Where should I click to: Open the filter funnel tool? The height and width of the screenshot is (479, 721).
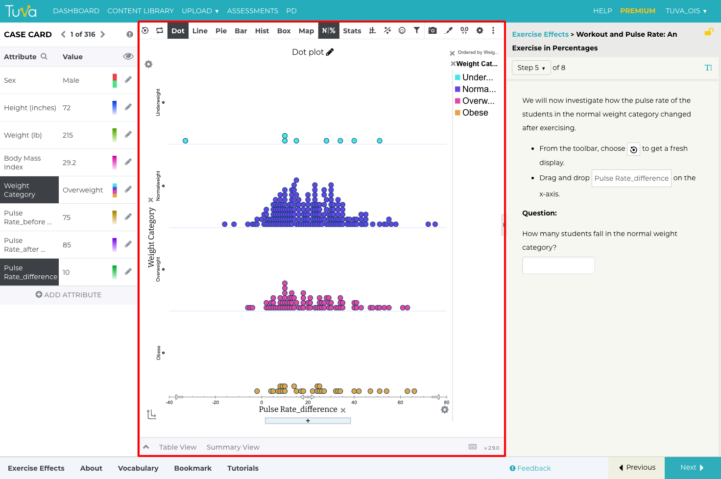[417, 30]
